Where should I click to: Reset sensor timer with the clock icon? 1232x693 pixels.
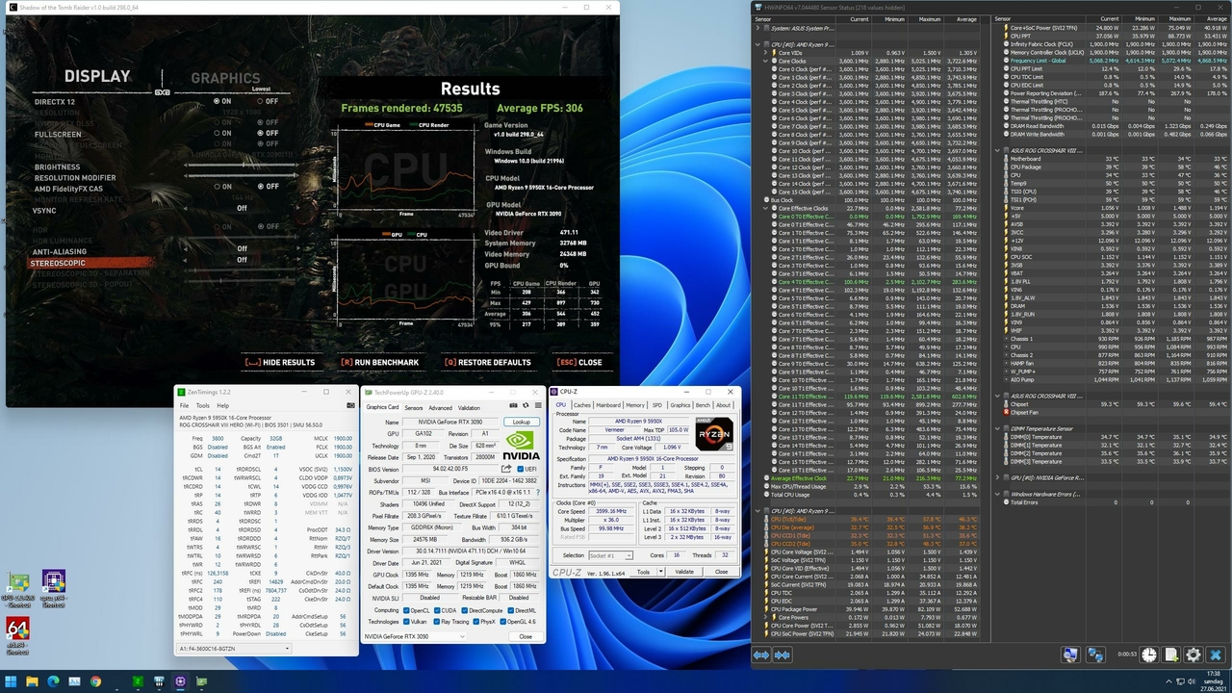coord(1149,655)
